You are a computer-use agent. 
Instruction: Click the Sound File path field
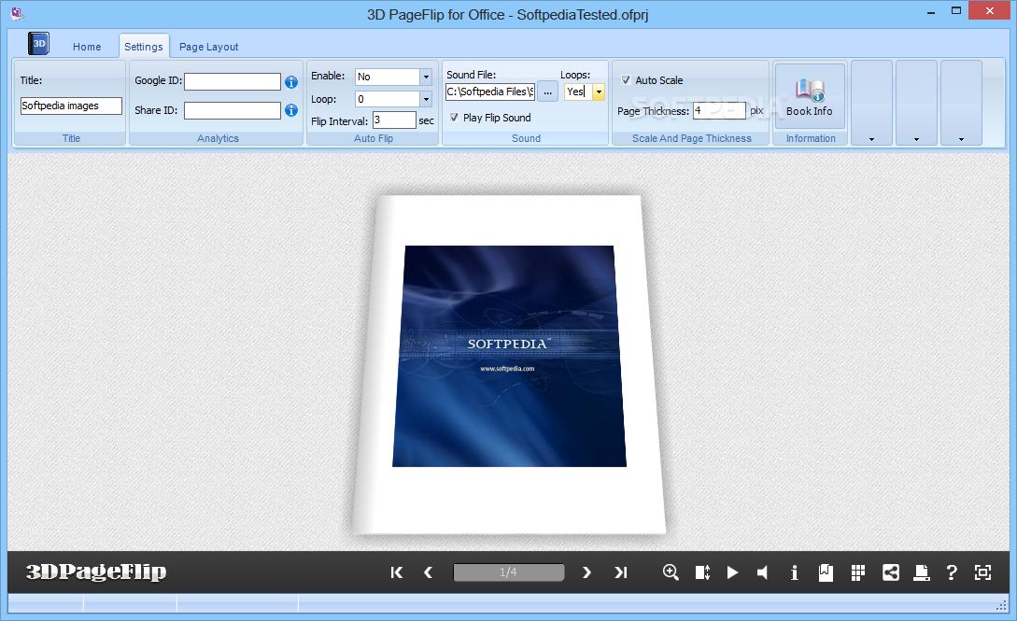tap(490, 92)
